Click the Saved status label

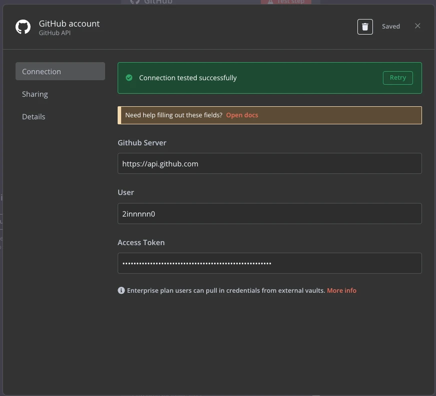pyautogui.click(x=390, y=27)
